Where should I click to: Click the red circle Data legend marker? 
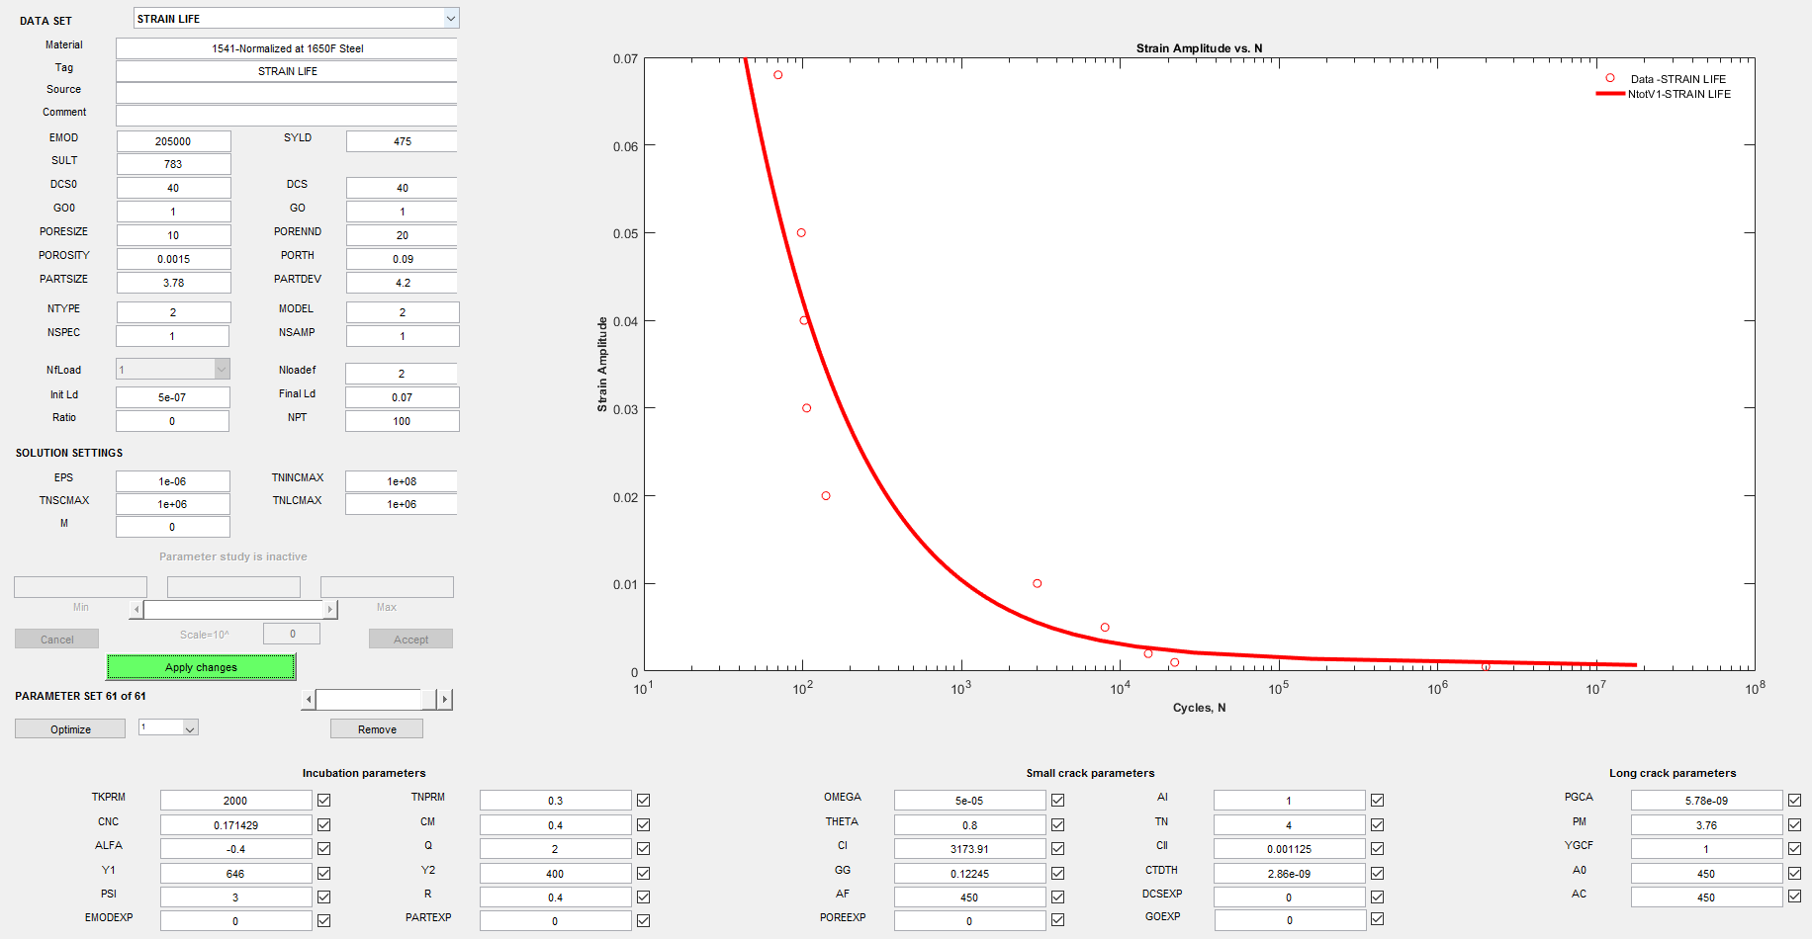pyautogui.click(x=1609, y=79)
